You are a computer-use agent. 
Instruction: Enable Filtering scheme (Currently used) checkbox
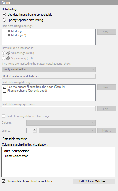[4, 91]
